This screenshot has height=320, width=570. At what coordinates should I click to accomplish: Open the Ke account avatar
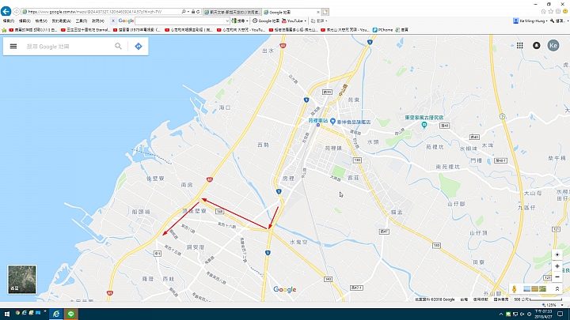(553, 45)
